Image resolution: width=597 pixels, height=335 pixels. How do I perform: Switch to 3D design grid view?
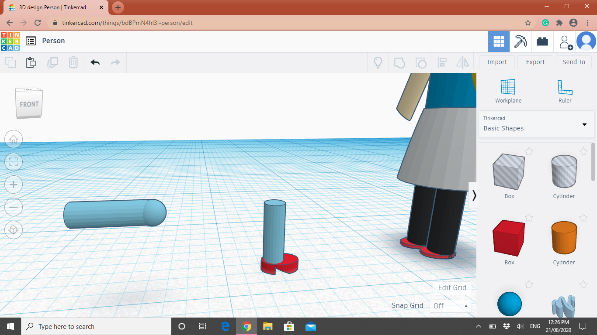pos(499,42)
